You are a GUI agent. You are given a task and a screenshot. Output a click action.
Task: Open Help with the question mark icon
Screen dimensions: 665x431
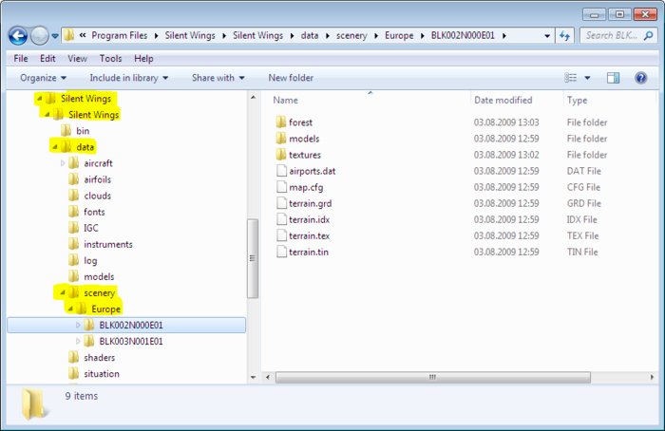tap(641, 78)
